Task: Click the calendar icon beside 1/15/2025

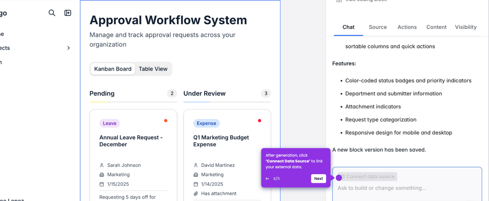Action: click(x=102, y=184)
